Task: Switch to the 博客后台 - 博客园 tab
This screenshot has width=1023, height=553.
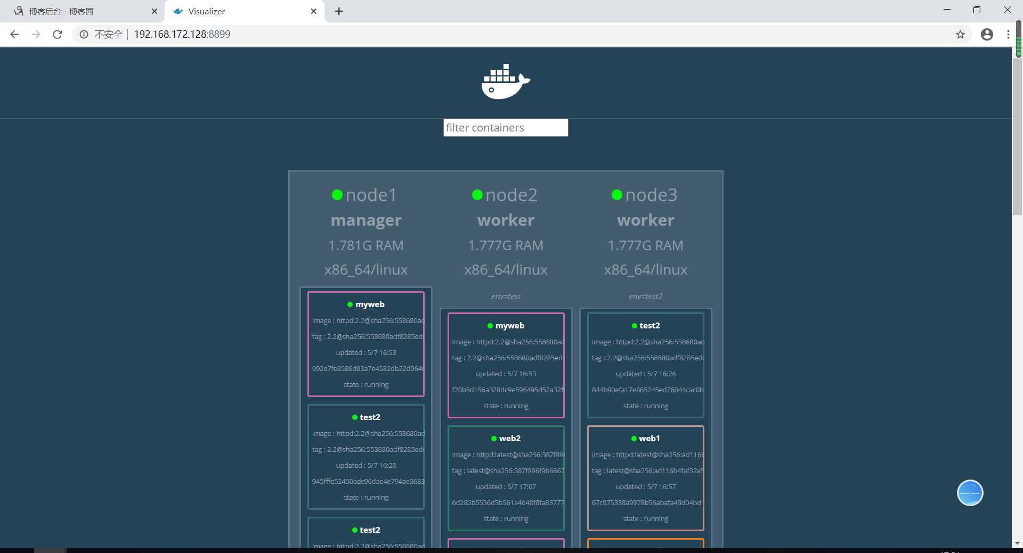Action: point(83,11)
